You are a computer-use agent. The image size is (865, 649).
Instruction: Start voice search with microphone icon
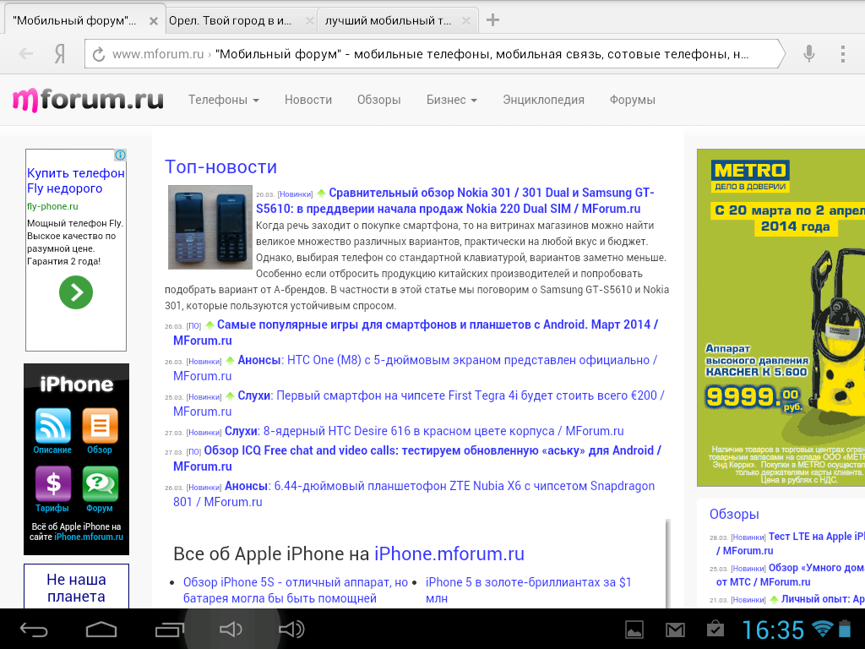(808, 53)
